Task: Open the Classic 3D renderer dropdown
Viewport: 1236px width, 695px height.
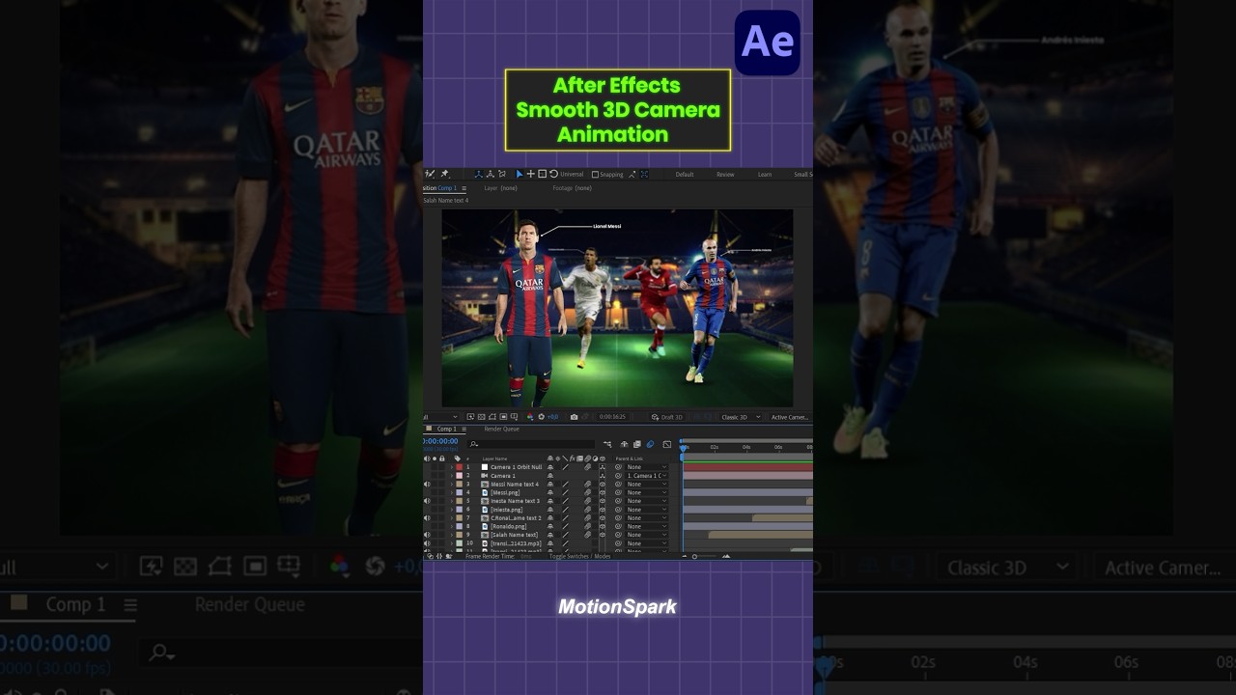Action: point(740,417)
